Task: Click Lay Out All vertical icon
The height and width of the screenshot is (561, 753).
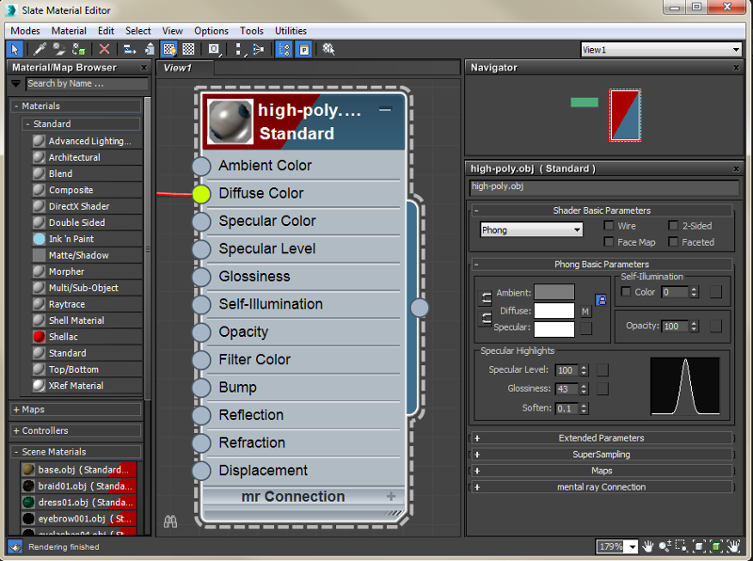Action: coord(239,49)
